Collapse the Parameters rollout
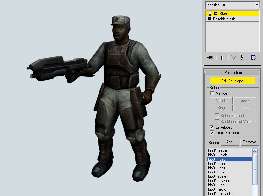This screenshot has width=263, height=196. [x=208, y=73]
